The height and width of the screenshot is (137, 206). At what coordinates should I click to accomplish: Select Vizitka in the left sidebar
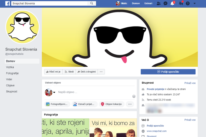click(x=10, y=67)
